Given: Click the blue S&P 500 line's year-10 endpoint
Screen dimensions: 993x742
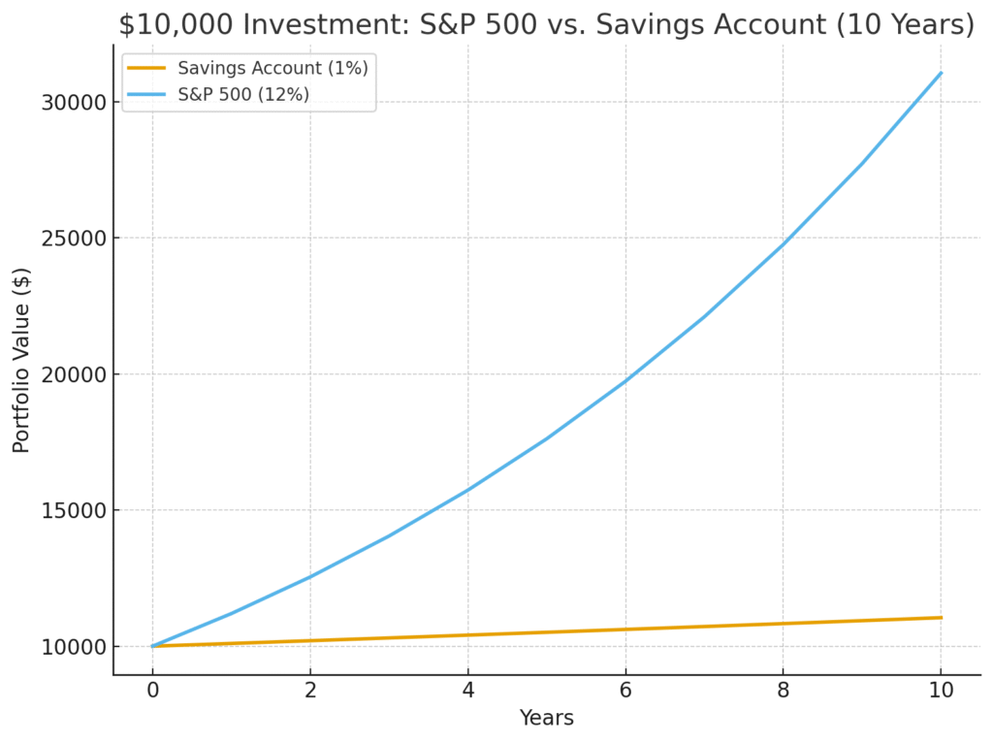Looking at the screenshot, I should [x=941, y=73].
